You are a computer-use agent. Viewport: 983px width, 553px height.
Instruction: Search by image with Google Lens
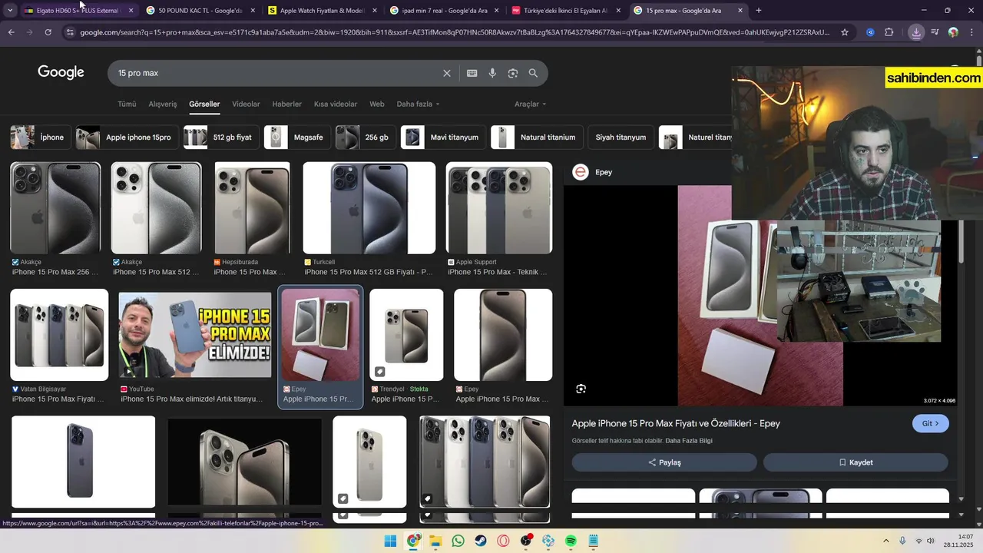point(513,73)
